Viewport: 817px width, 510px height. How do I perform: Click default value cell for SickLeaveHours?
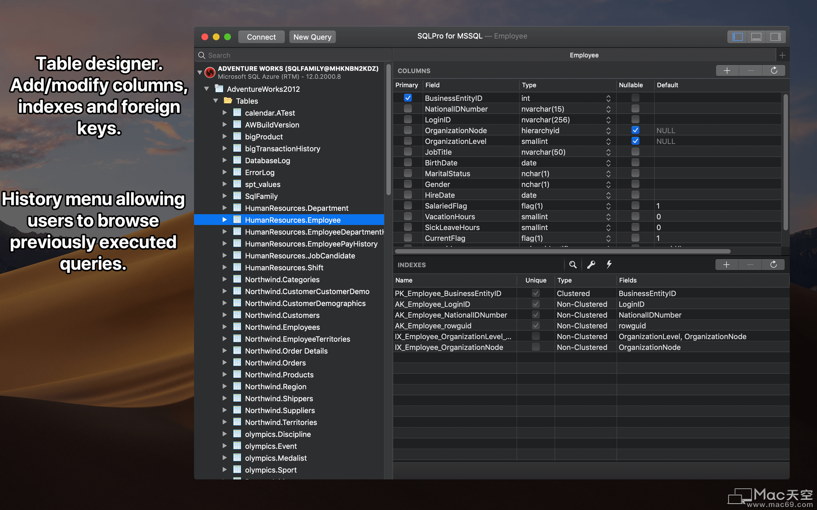(718, 227)
